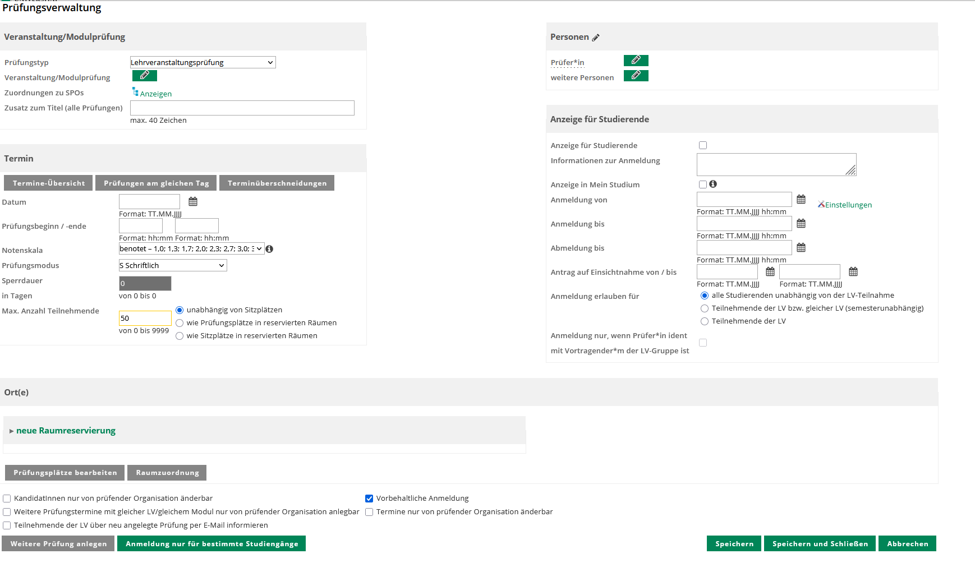Open the Termine-Übersicht tab
The image size is (975, 572).
tap(49, 183)
